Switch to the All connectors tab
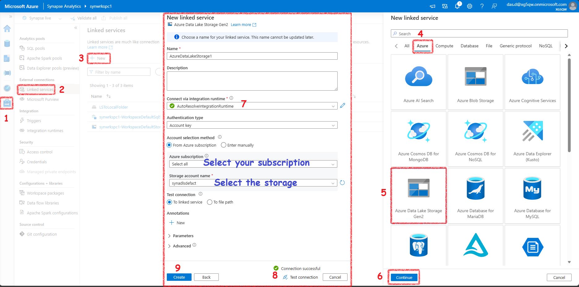579x287 pixels. [407, 46]
